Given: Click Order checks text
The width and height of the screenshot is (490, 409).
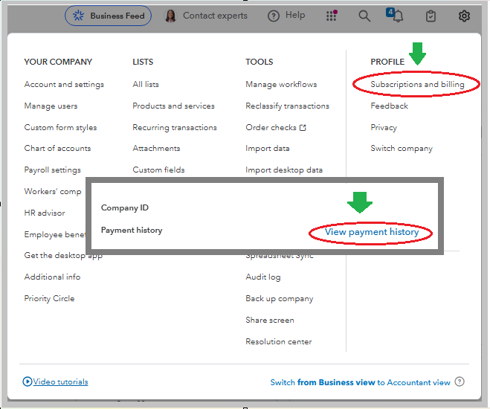Looking at the screenshot, I should (271, 127).
